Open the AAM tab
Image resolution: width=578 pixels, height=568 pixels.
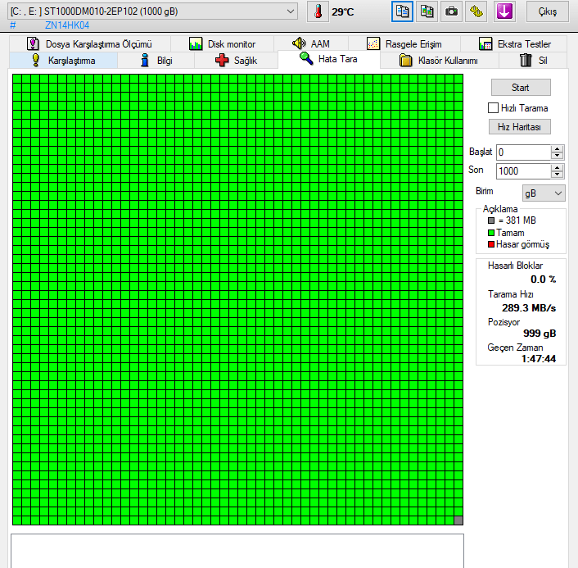[311, 44]
